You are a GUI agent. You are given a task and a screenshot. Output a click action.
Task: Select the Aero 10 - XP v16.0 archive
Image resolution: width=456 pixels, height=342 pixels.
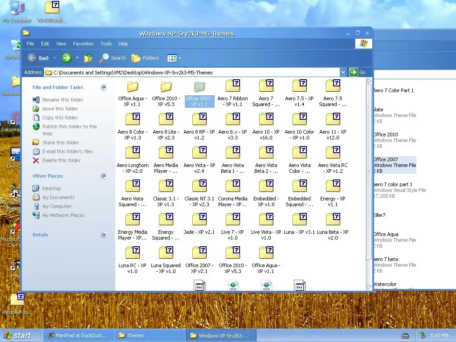266,126
